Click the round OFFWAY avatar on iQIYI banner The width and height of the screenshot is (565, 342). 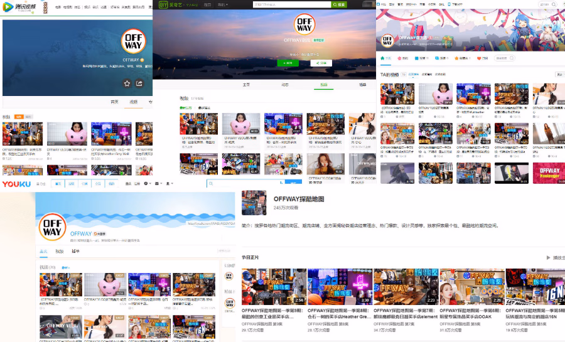pyautogui.click(x=303, y=24)
